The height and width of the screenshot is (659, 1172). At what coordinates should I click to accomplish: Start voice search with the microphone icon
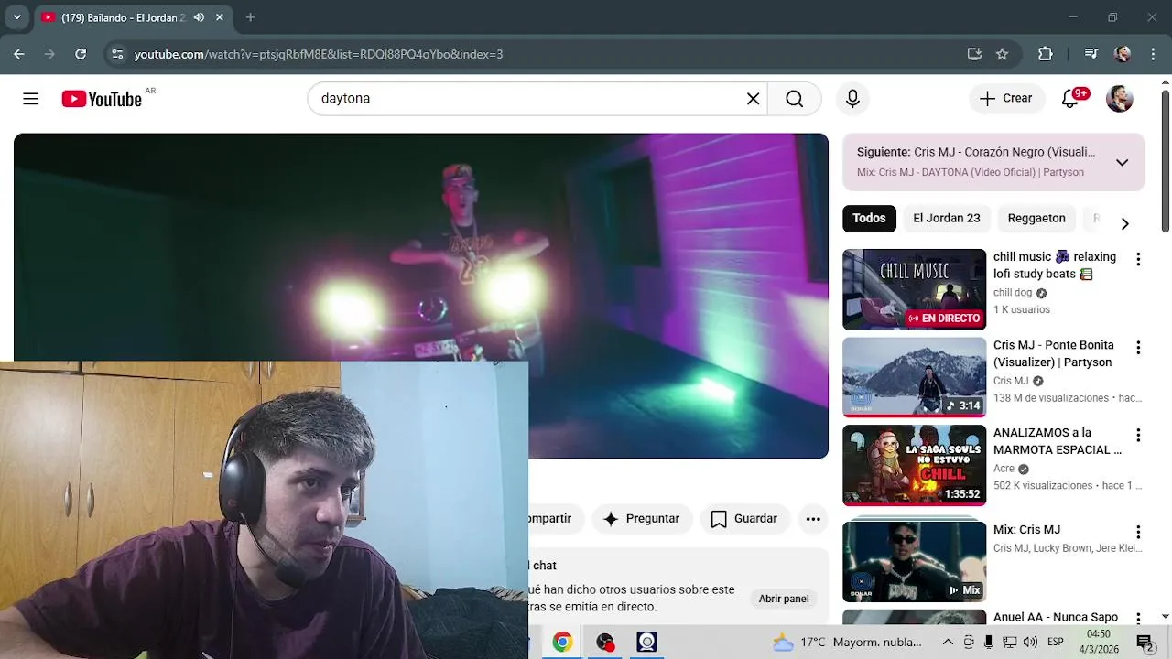[852, 99]
